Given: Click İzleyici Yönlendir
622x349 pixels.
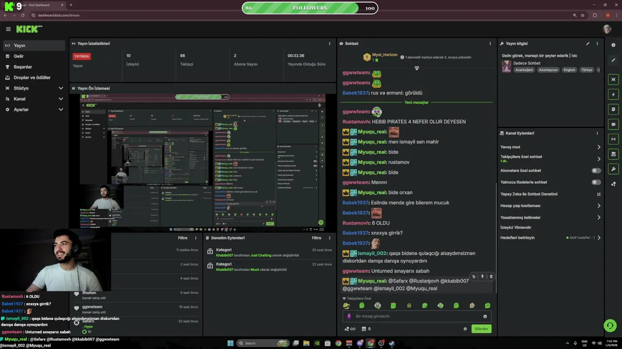Looking at the screenshot, I should click(516, 227).
